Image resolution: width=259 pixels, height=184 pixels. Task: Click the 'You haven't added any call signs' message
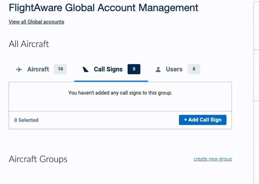tap(120, 93)
